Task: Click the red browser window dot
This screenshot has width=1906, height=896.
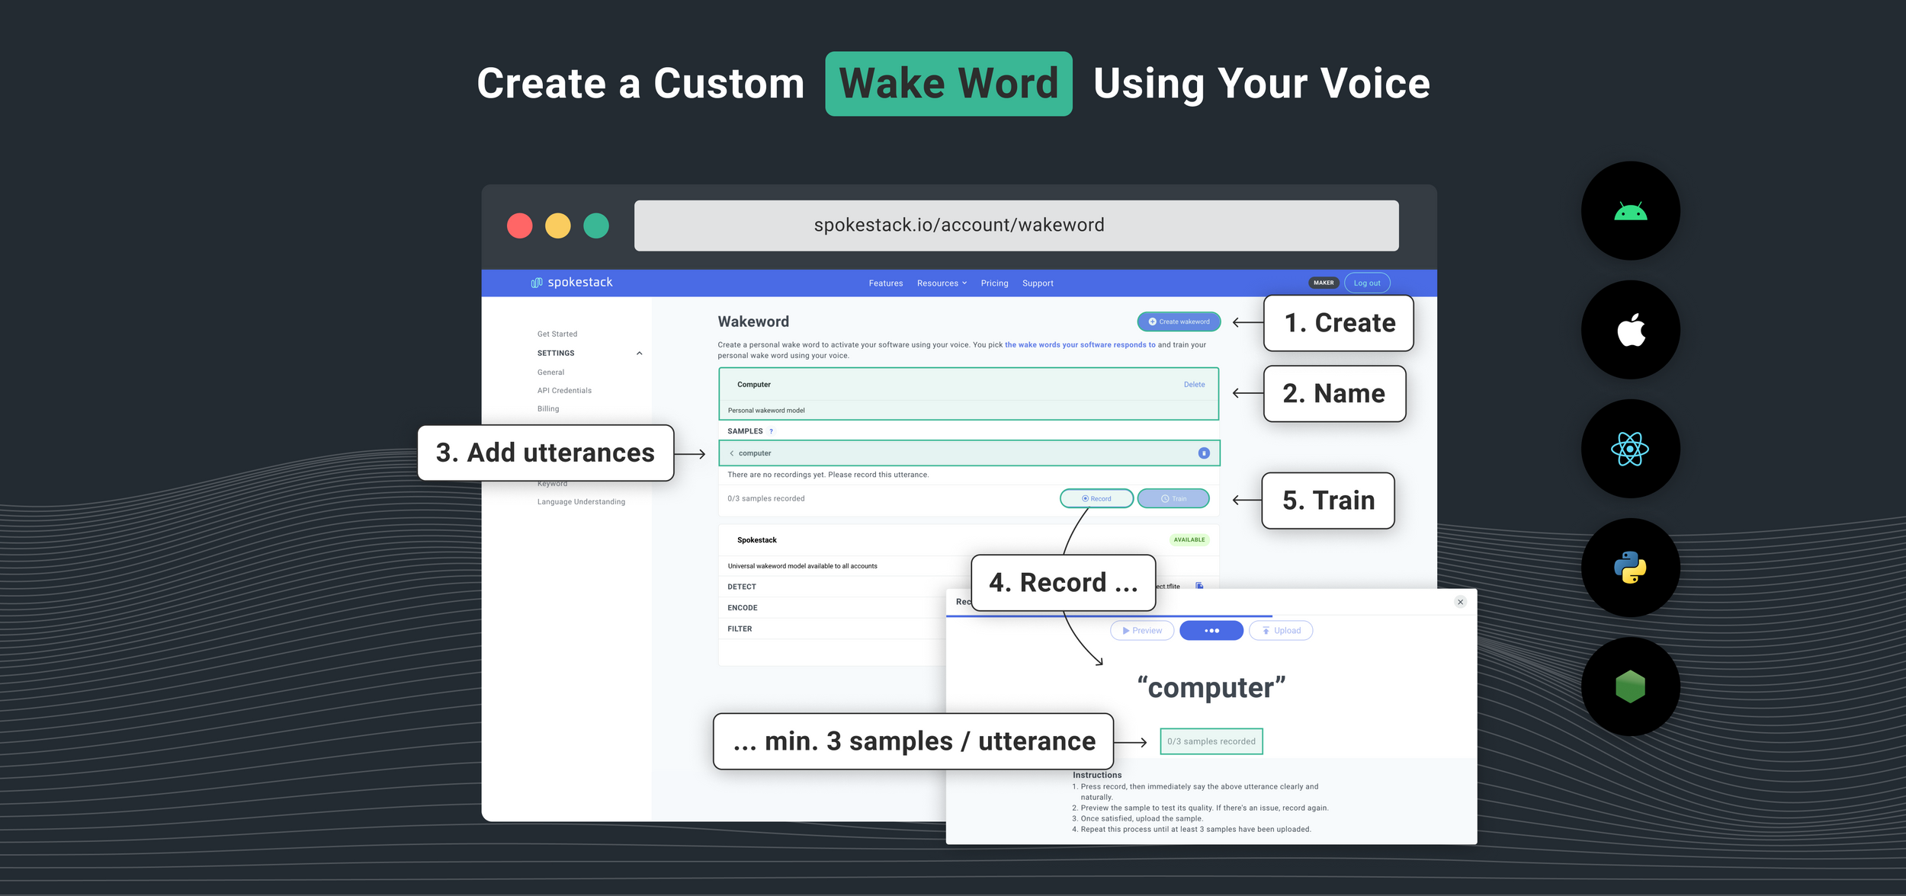Action: (x=520, y=226)
